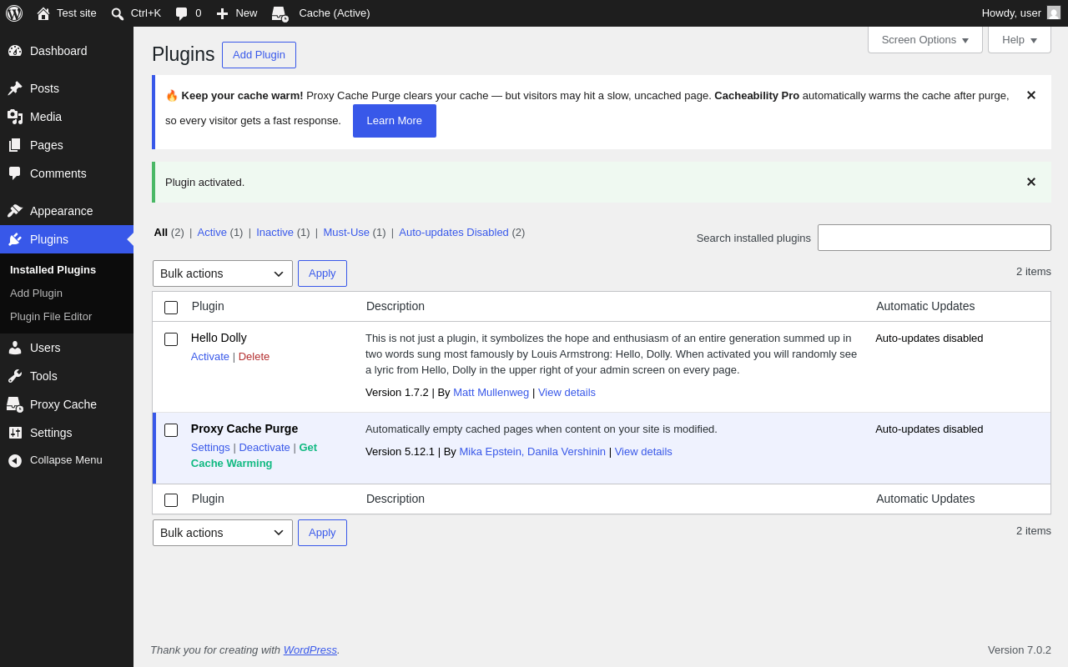Viewport: 1068px width, 667px height.
Task: Dismiss the Plugin activated notice
Action: pos(1031,182)
